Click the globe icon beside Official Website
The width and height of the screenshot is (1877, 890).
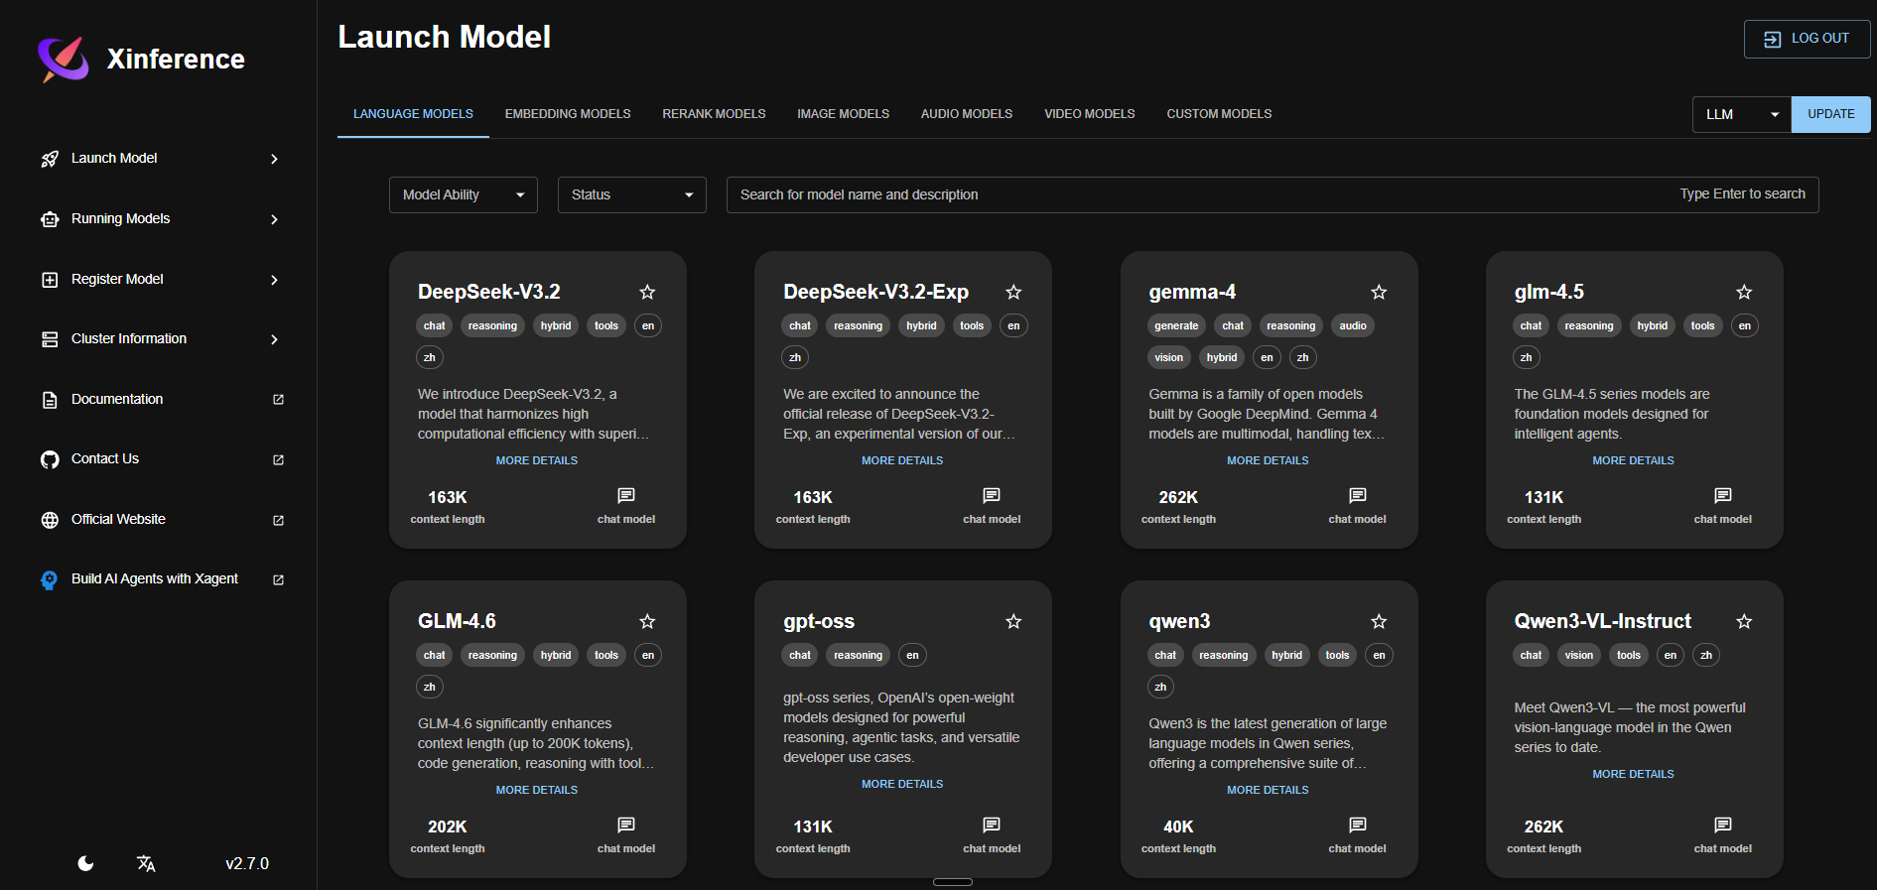click(x=50, y=520)
